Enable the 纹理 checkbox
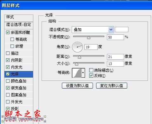Image resolution: width=152 pixels, height=124 pixels. point(12,46)
